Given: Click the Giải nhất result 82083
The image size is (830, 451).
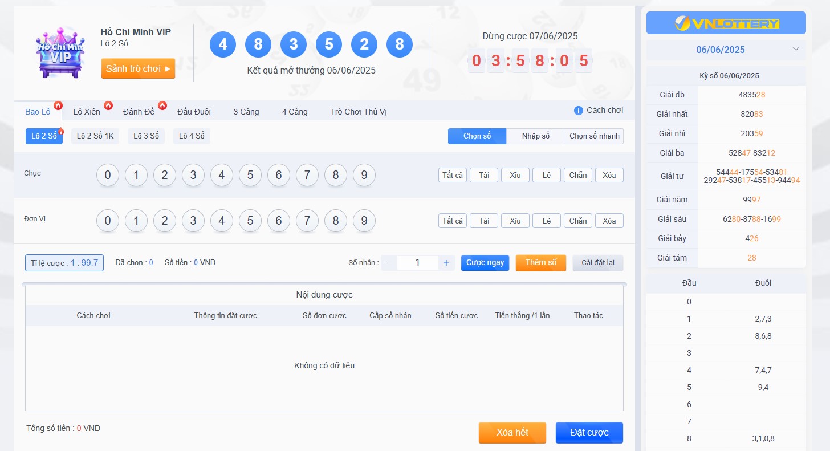Looking at the screenshot, I should pyautogui.click(x=752, y=114).
